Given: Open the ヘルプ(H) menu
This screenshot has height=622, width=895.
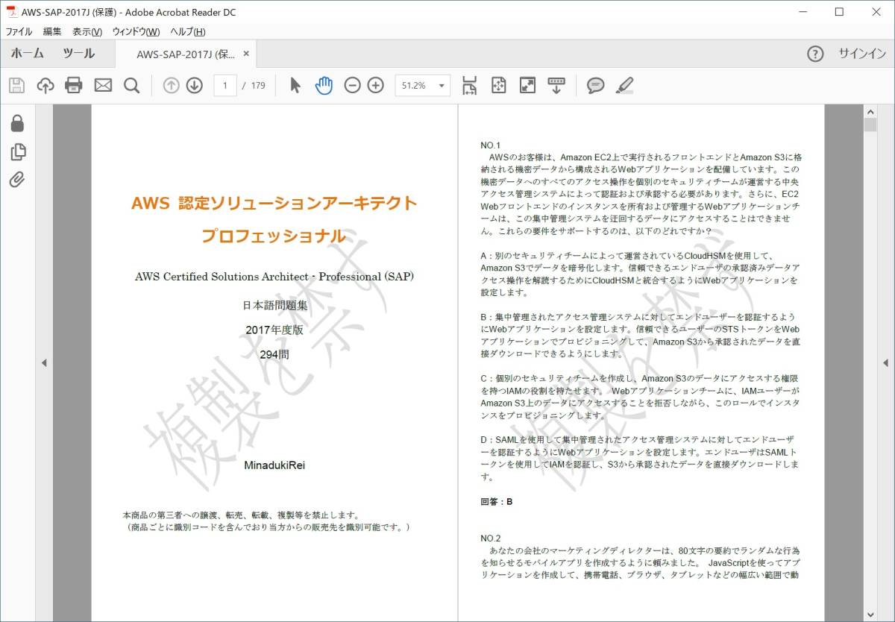Looking at the screenshot, I should click(x=188, y=31).
